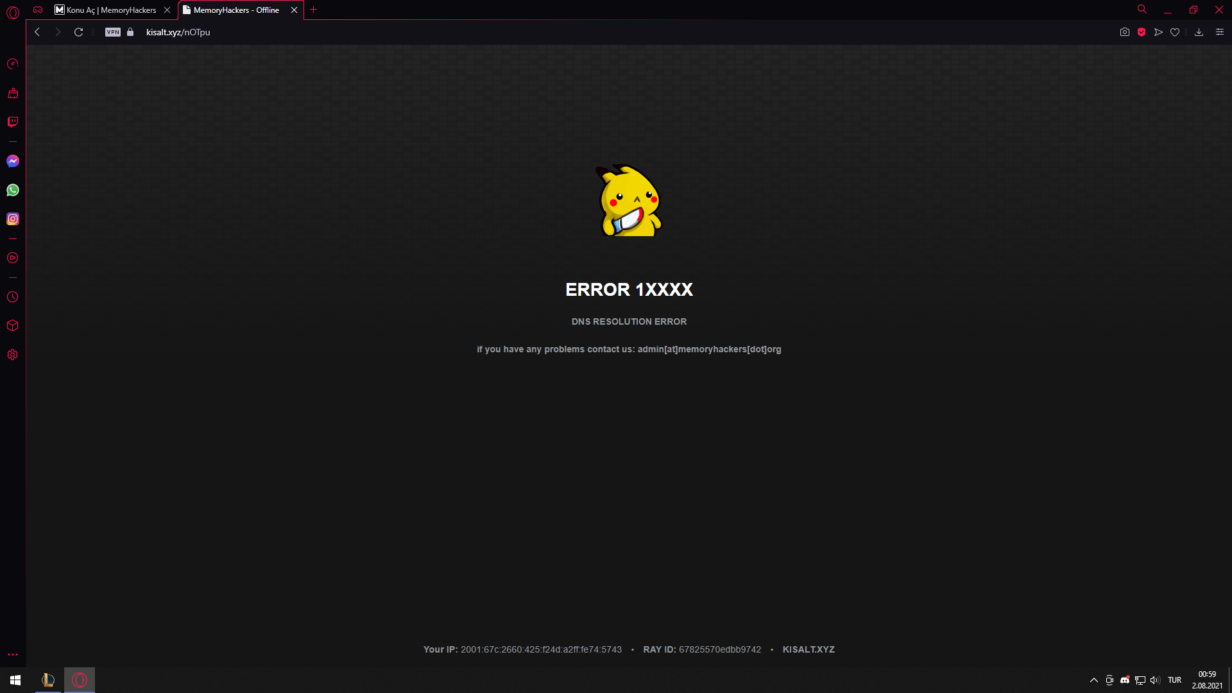The height and width of the screenshot is (693, 1232).
Task: Select DNS RESOLUTION ERROR text
Action: pyautogui.click(x=629, y=321)
